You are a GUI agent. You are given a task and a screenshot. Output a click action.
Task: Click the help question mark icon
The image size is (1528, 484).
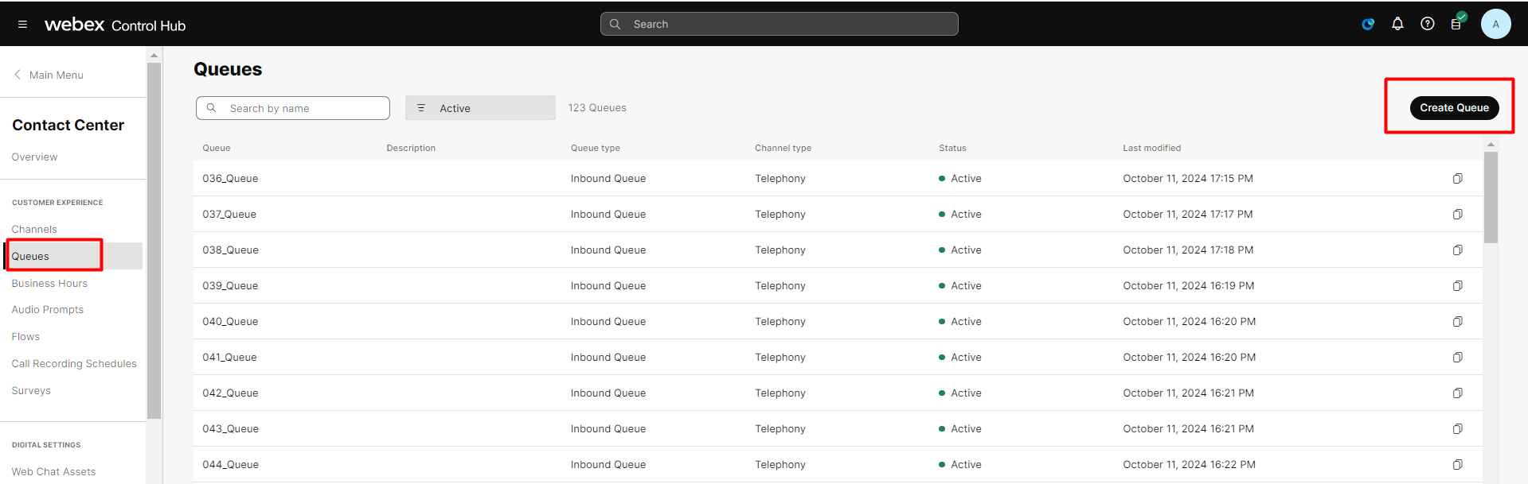click(x=1428, y=24)
